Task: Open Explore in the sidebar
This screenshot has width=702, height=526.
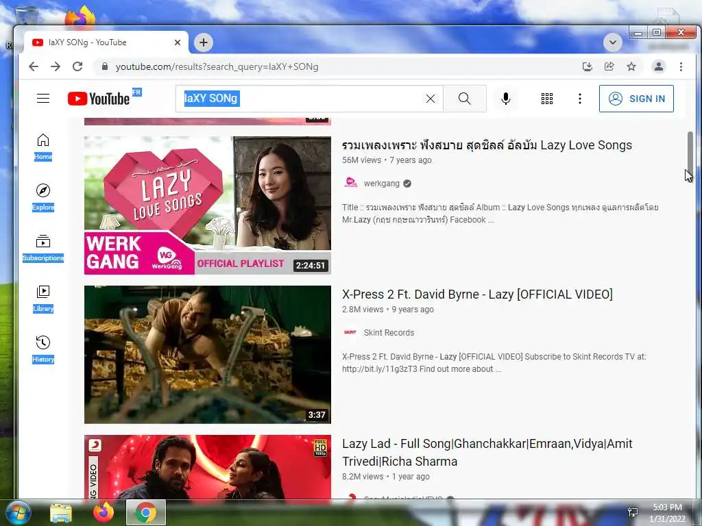Action: (43, 197)
